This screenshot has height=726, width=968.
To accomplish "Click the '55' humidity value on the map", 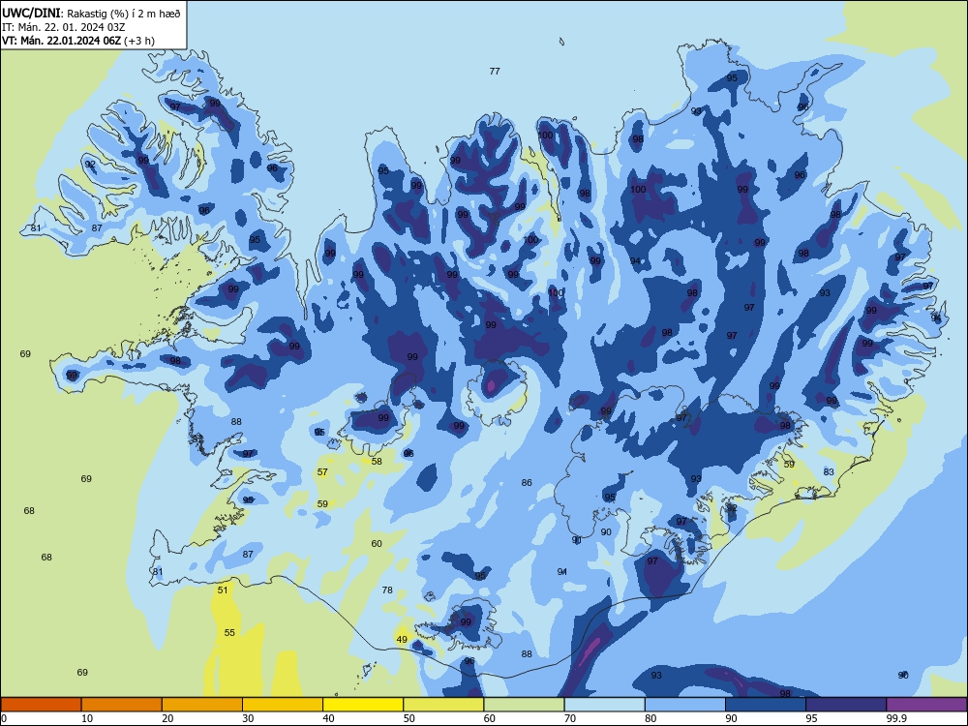I will [x=229, y=632].
